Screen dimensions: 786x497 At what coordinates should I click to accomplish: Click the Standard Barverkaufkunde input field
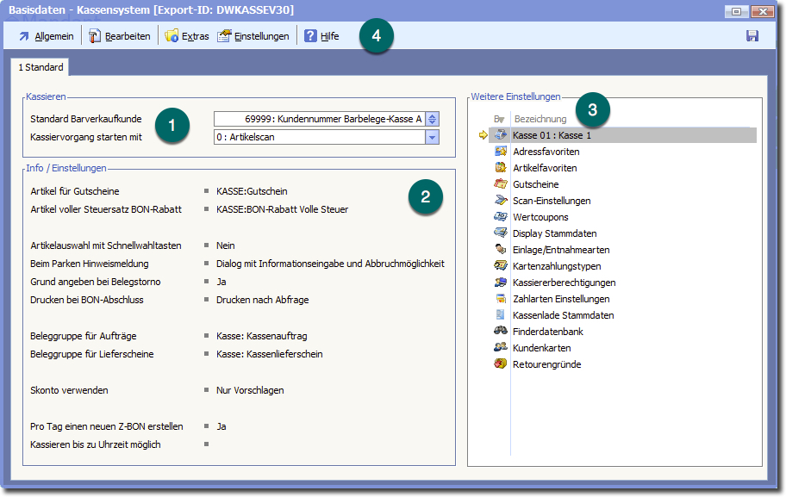(319, 120)
